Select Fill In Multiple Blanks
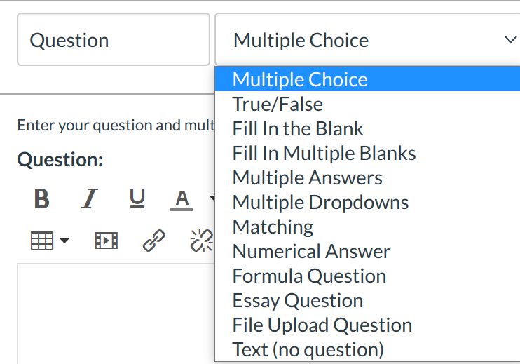The height and width of the screenshot is (364, 520). coord(324,153)
